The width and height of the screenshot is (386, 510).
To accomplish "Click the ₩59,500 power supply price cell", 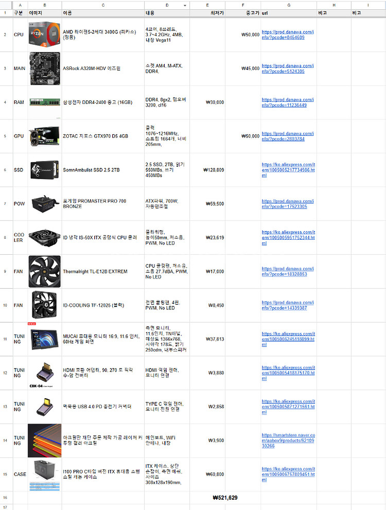I will coord(207,204).
